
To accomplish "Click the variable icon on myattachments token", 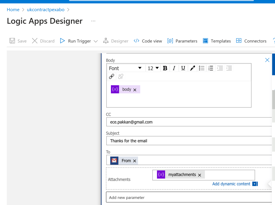I will point(161,174).
